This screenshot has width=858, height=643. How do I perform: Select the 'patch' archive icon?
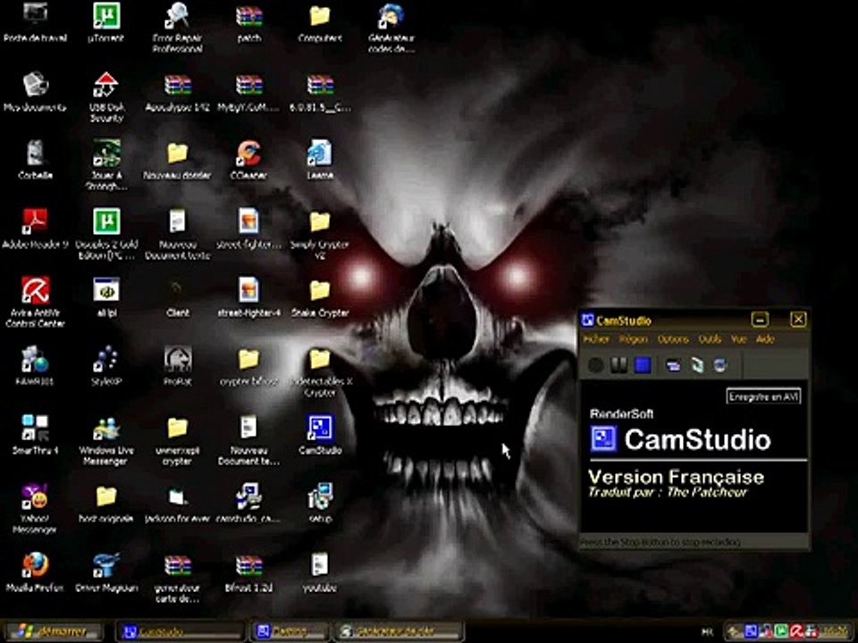pos(249,21)
